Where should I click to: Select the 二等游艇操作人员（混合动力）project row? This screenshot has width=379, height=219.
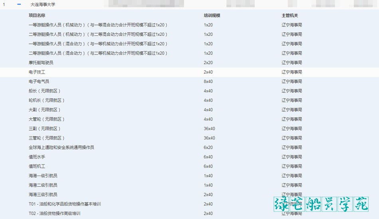pos(189,53)
